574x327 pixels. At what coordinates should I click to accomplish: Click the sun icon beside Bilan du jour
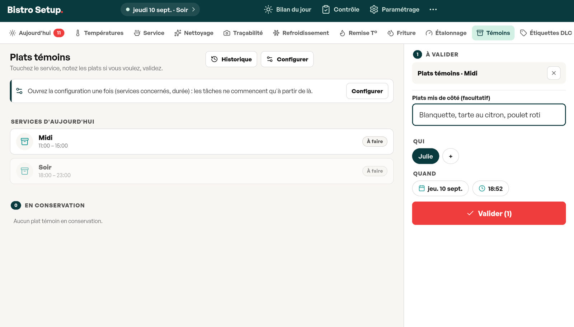(268, 10)
